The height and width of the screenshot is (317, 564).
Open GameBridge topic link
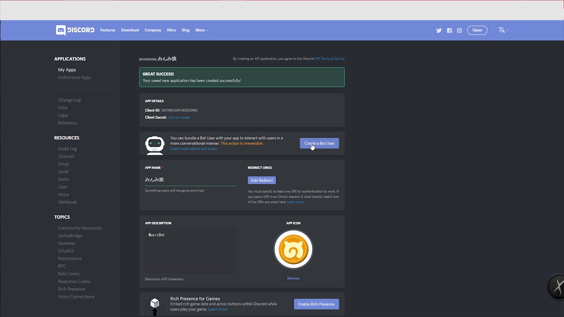(x=70, y=236)
